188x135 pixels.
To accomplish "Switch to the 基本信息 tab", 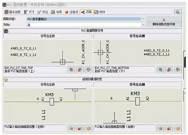I will pyautogui.click(x=12, y=12).
